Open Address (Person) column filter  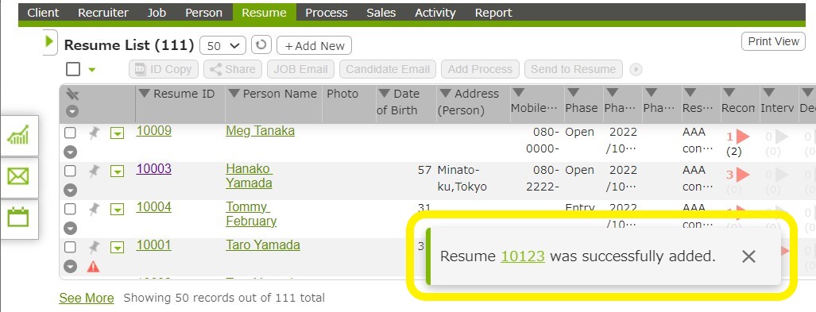pyautogui.click(x=446, y=94)
